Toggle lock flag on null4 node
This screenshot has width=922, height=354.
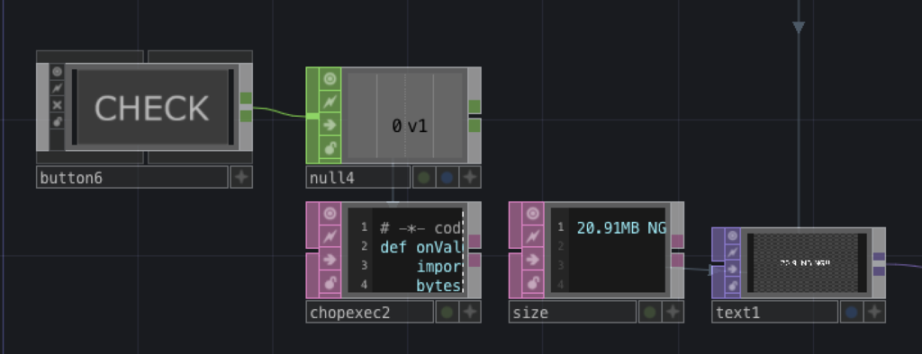330,147
